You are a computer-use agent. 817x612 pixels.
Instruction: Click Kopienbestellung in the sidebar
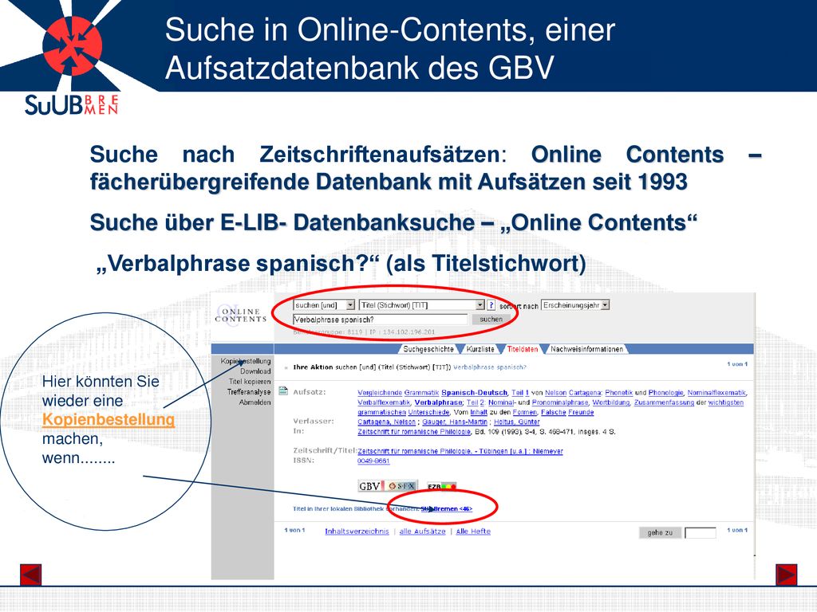point(246,361)
